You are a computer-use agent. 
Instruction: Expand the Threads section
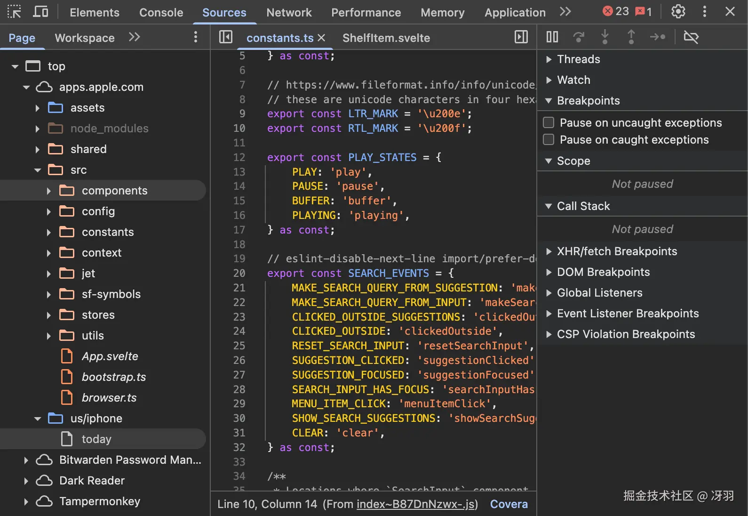[x=549, y=59]
